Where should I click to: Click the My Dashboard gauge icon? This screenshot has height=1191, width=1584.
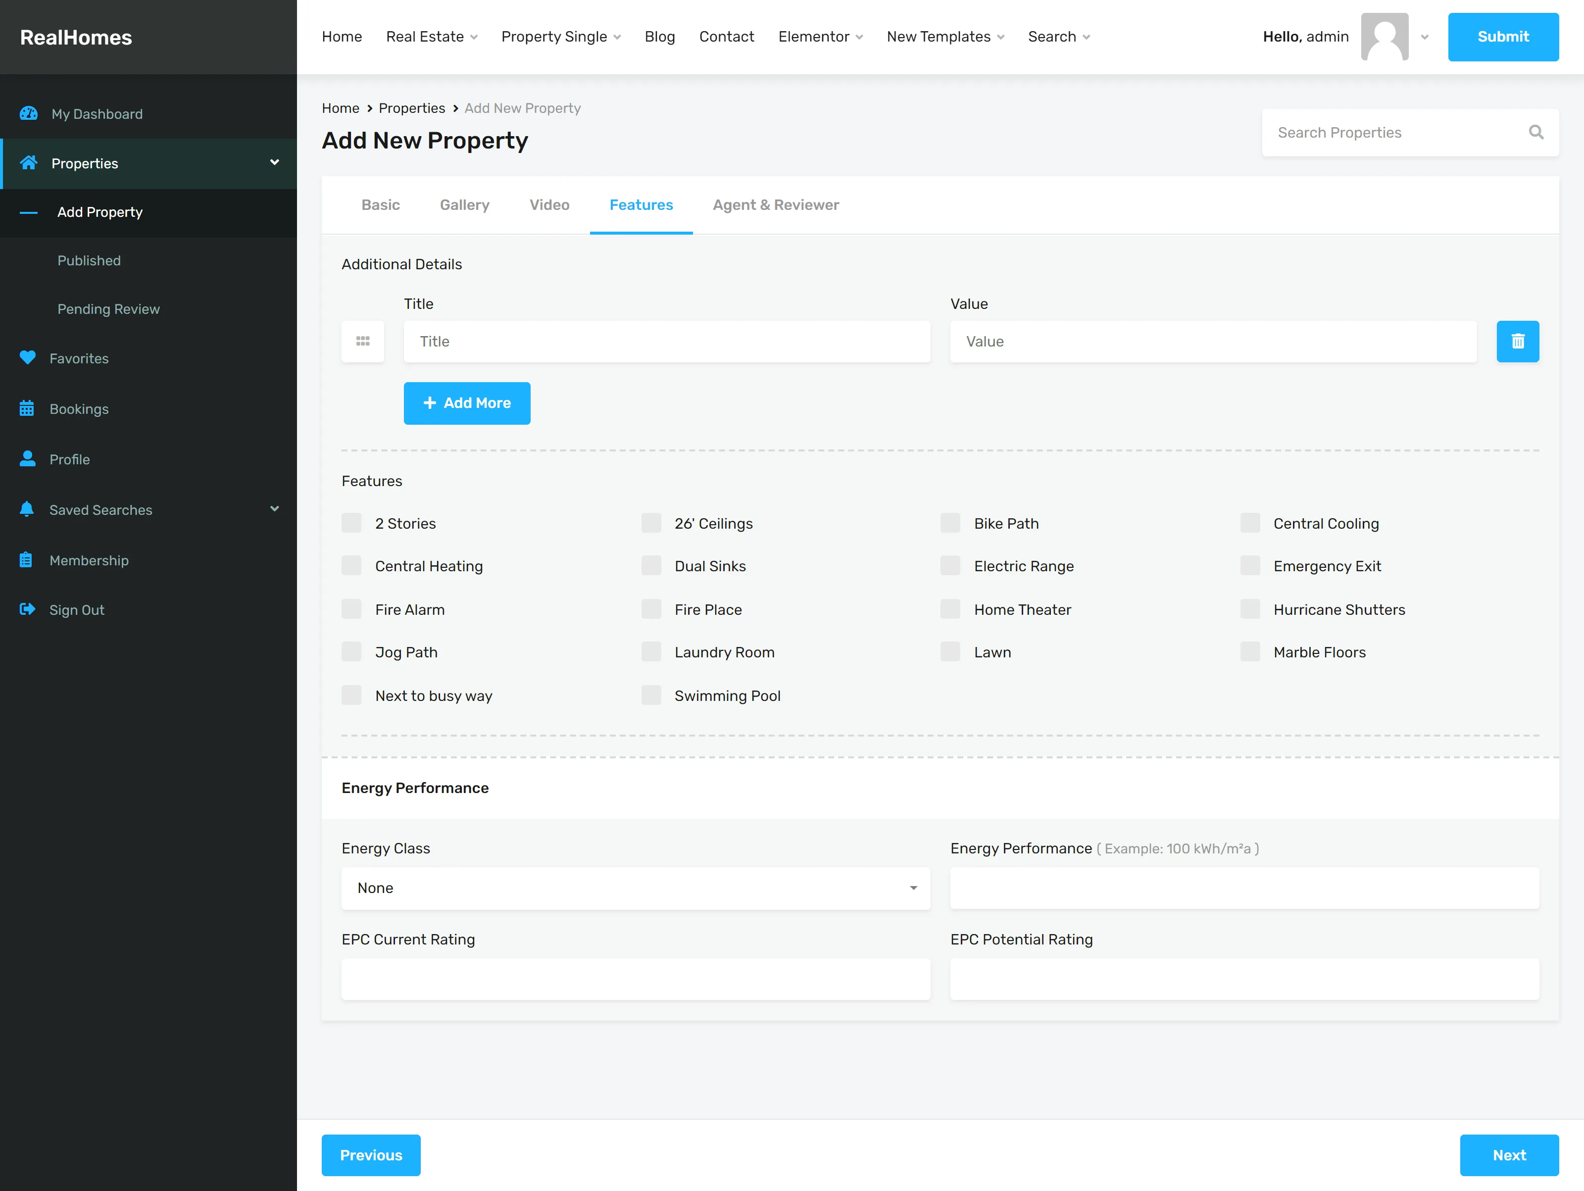click(28, 114)
